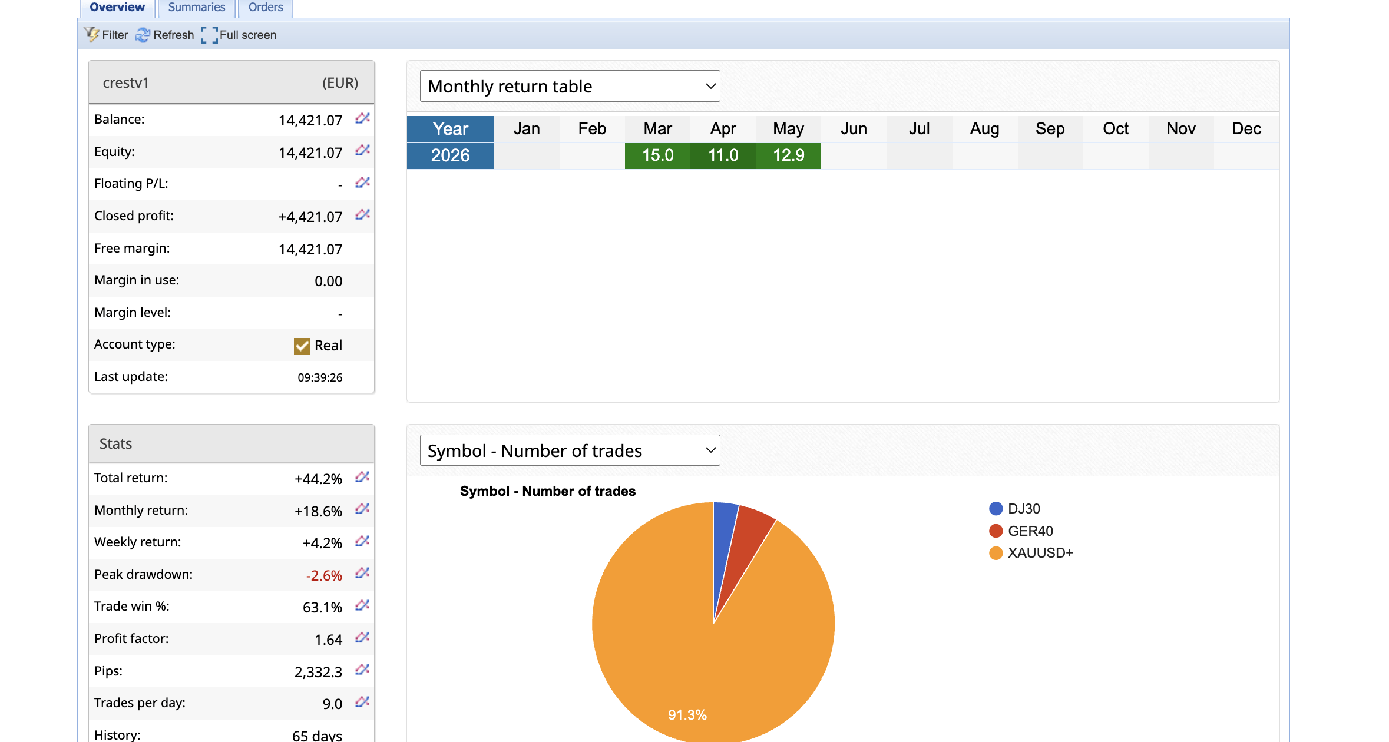Click the blue DJ30 pie slice
This screenshot has width=1389, height=742.
(x=723, y=542)
